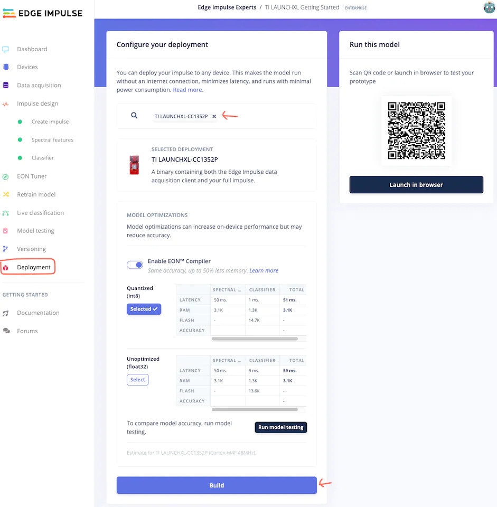Viewport: 497px width, 507px height.
Task: Remove the TI LAUNCHXL-CC1352P search tag
Action: (x=214, y=116)
